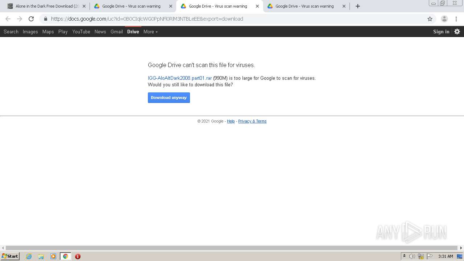This screenshot has width=464, height=261.
Task: Close the active Virus scan warning tab
Action: [257, 6]
